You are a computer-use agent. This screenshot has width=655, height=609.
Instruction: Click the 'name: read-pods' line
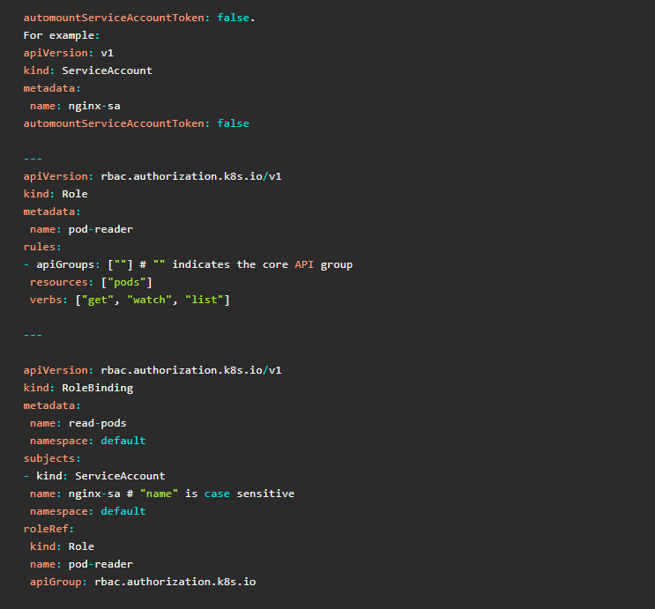pyautogui.click(x=78, y=423)
